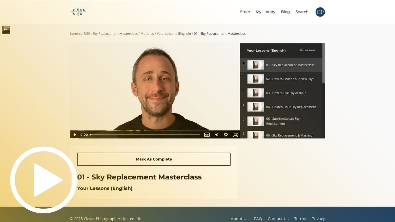
Task: Open the Terms footer link
Action: 300,219
